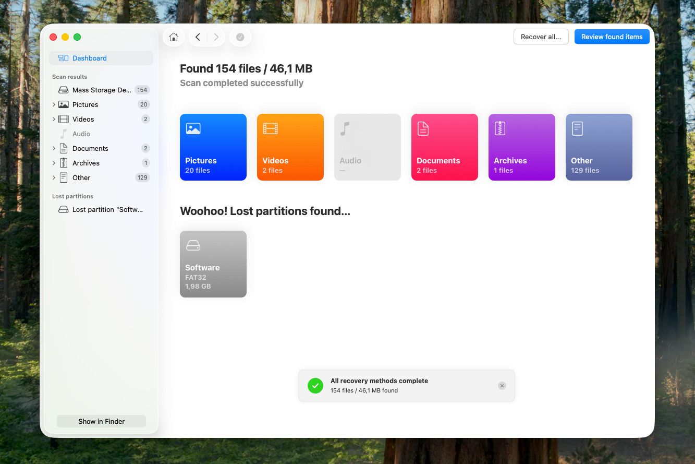Open the orange Videos 2 files card

pyautogui.click(x=290, y=147)
